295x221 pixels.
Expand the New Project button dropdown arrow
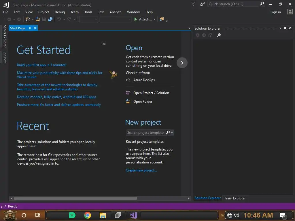(33, 19)
